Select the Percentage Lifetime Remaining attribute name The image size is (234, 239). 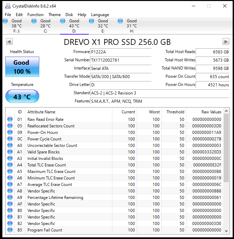55,198
